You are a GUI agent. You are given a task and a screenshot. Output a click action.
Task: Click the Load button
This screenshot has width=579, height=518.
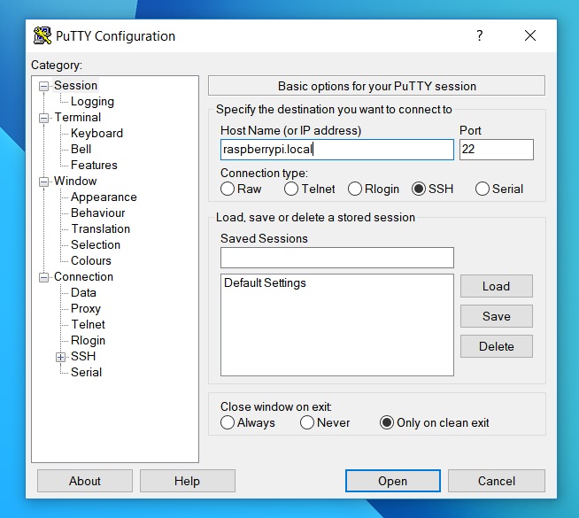497,286
